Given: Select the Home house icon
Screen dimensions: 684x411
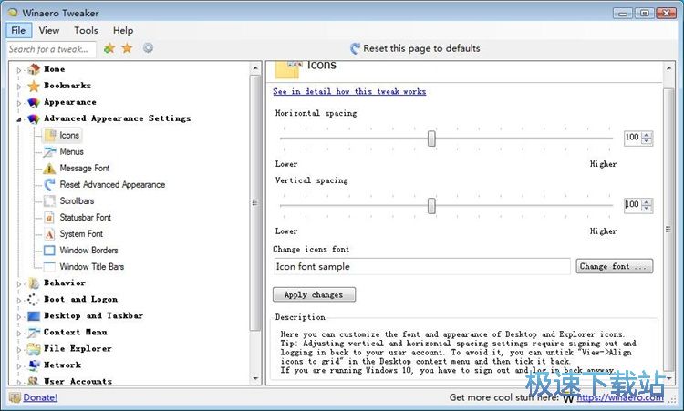Looking at the screenshot, I should 34,69.
